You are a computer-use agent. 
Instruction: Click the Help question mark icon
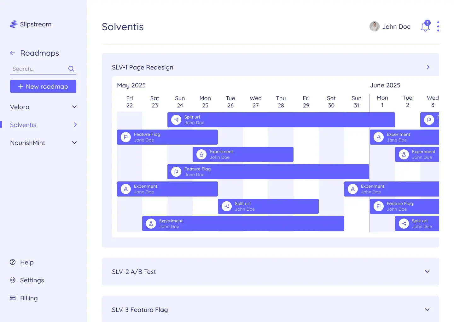point(12,262)
